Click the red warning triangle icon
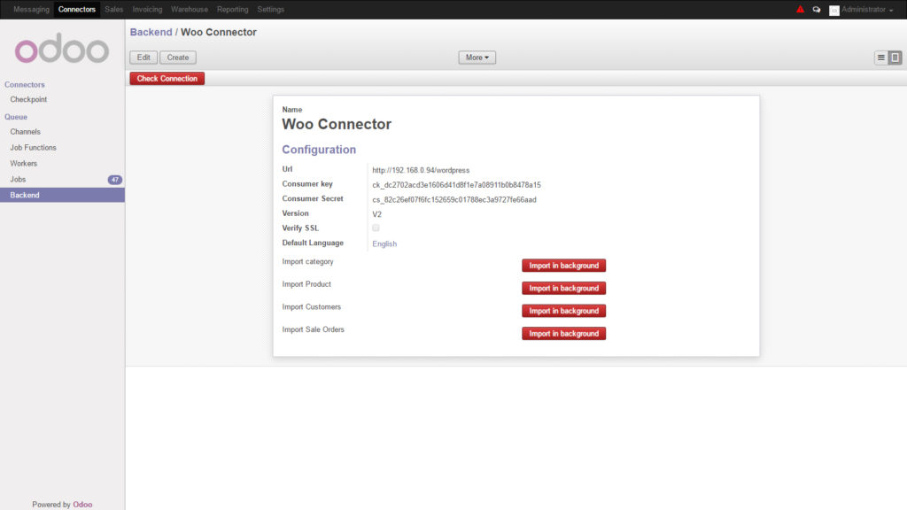The image size is (907, 510). [800, 8]
